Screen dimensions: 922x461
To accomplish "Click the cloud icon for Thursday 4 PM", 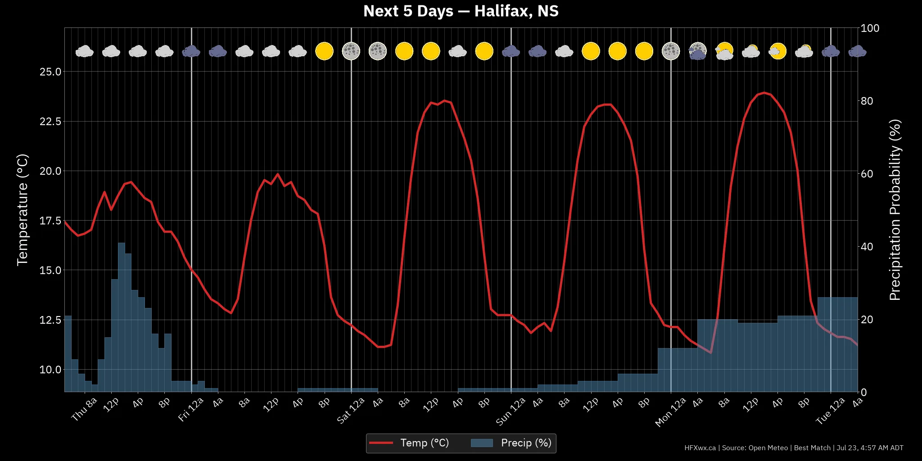I will click(x=138, y=51).
